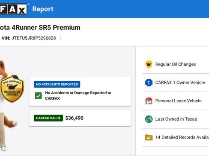Open the CARFAX 1-Owner Vehicle row

(x=176, y=83)
